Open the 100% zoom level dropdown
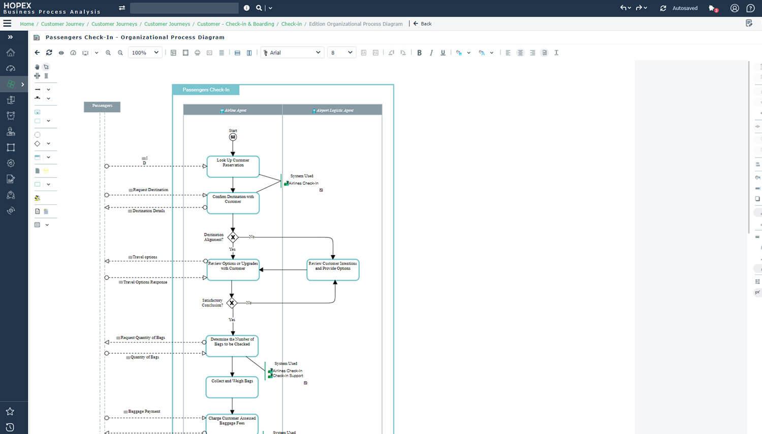762x434 pixels. [x=145, y=52]
